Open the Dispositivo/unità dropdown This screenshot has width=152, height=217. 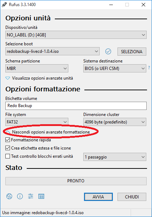click(76, 35)
